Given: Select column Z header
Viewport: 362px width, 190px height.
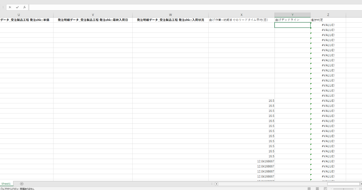Looking at the screenshot, I should coord(328,15).
